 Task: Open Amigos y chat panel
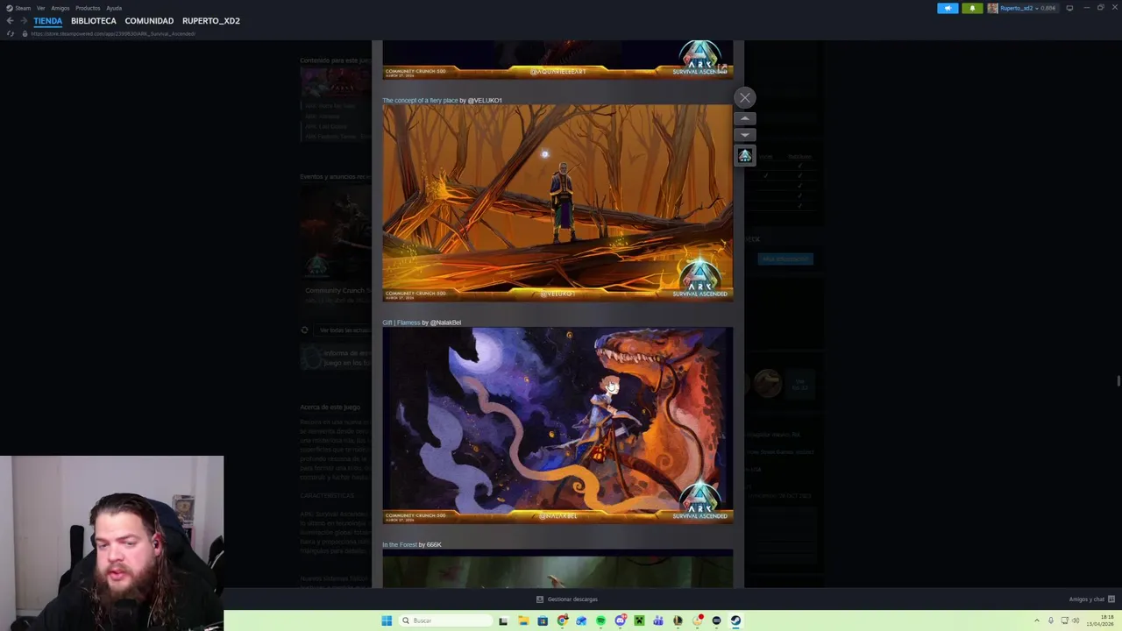(x=1091, y=599)
